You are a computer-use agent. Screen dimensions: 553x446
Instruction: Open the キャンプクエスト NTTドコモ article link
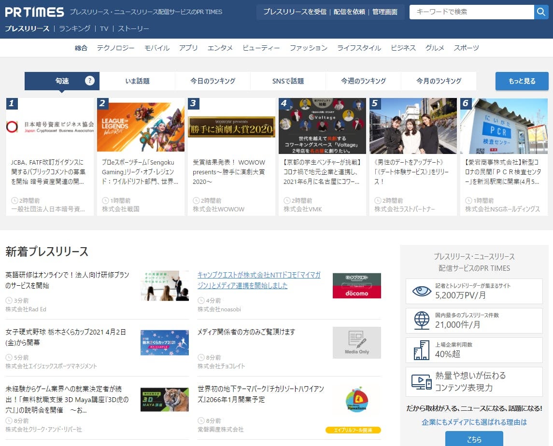pos(258,280)
